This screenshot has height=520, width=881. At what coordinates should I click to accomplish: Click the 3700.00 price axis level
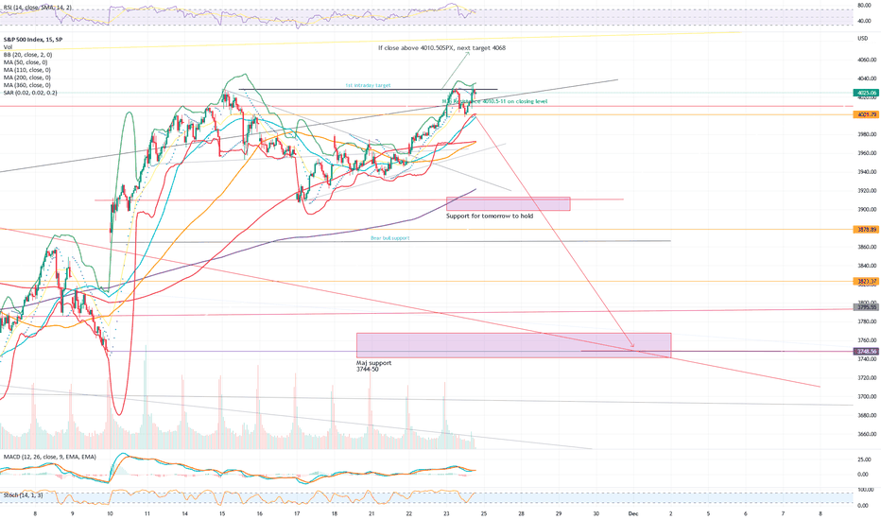point(867,396)
